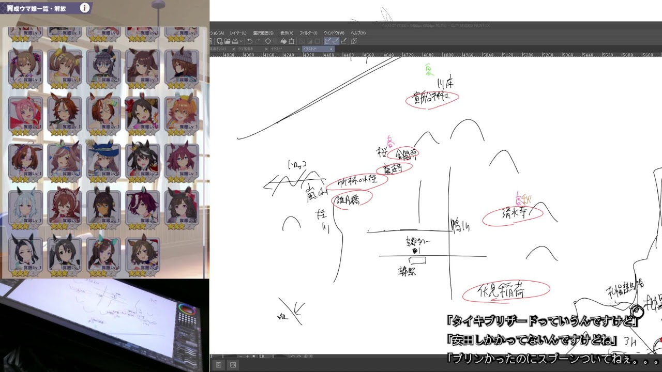The height and width of the screenshot is (372, 662).
Task: Open the フィルター(I) menu
Action: (308, 33)
